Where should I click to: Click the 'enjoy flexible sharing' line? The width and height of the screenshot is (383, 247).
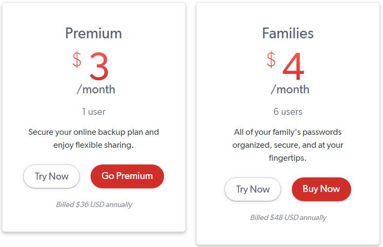click(93, 145)
